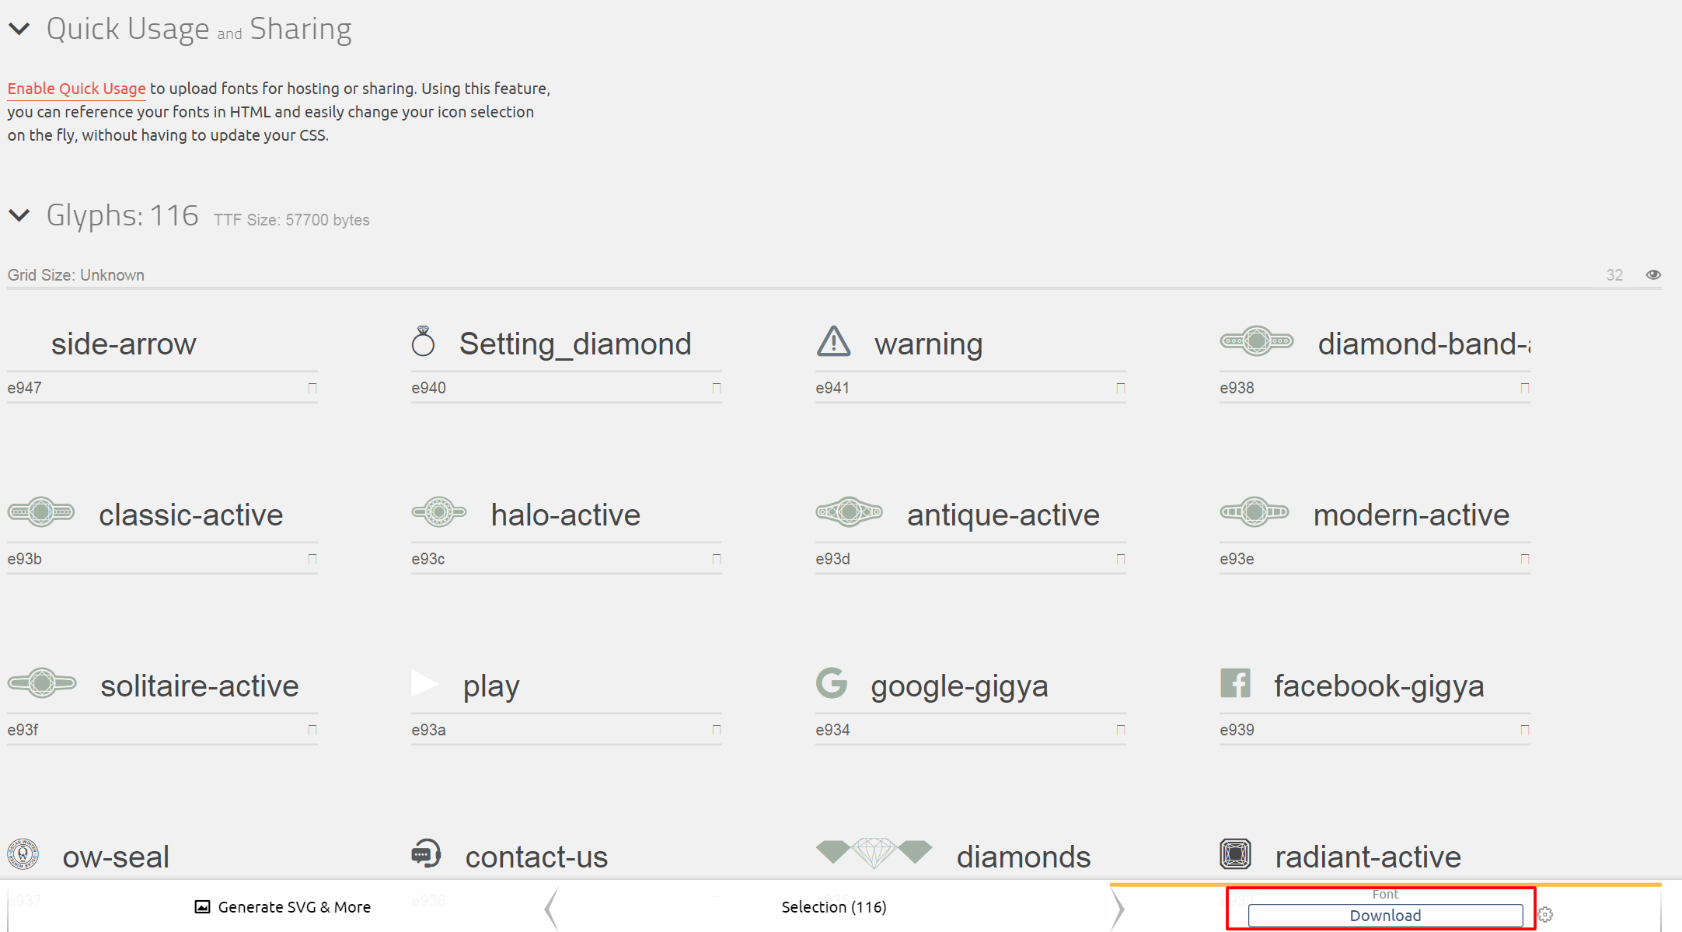1682x932 pixels.
Task: Select the play glyph icon
Action: (425, 682)
